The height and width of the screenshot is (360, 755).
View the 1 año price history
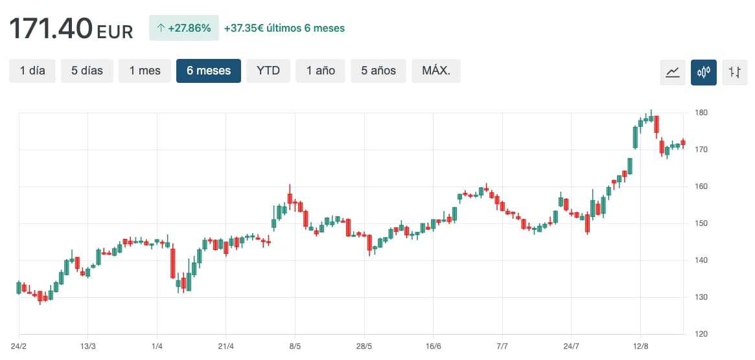[321, 71]
